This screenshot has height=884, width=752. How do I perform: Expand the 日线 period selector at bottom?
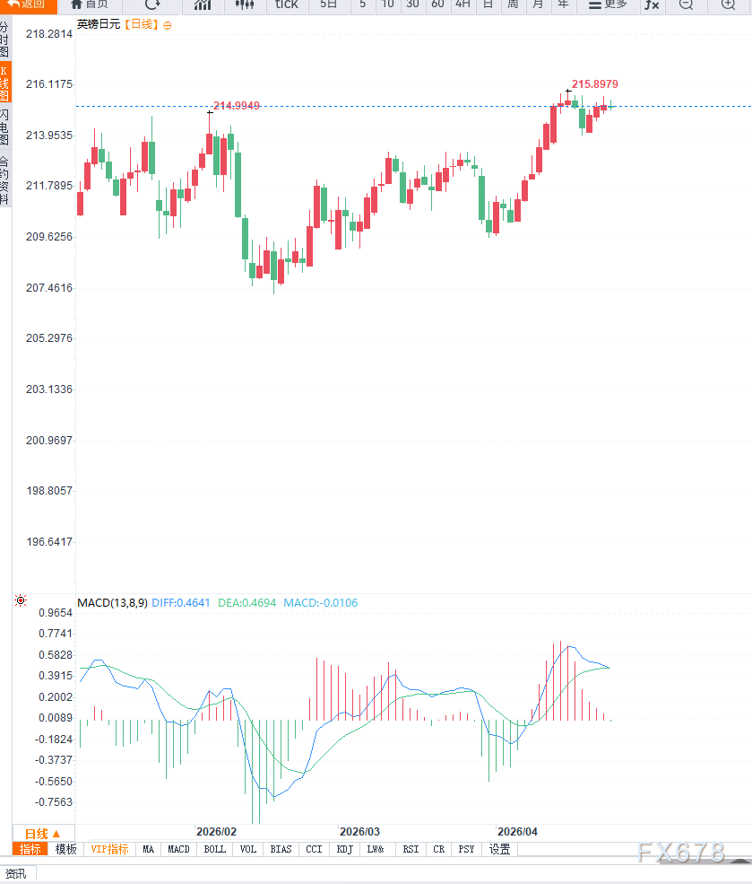pos(42,833)
